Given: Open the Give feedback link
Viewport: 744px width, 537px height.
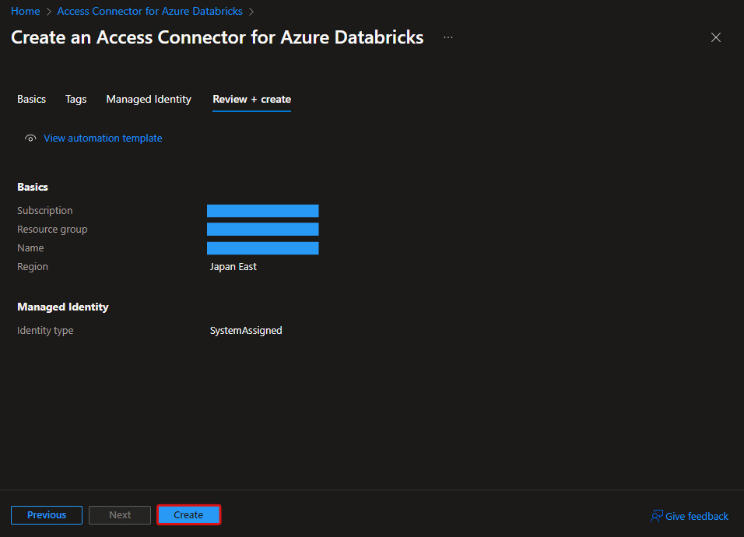Looking at the screenshot, I should click(x=697, y=516).
